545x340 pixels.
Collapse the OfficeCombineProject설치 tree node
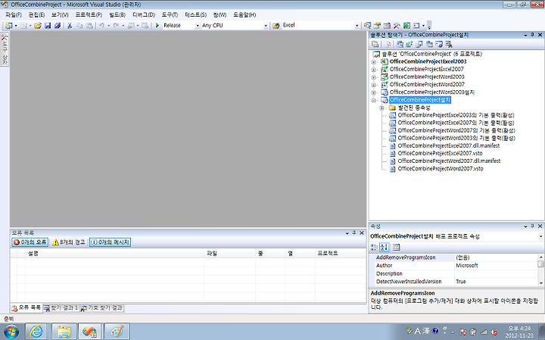pyautogui.click(x=374, y=100)
